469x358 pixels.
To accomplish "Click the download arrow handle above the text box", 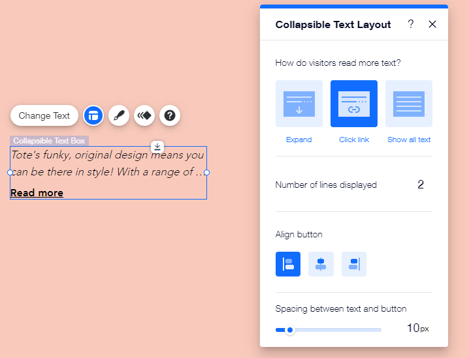I will point(157,146).
